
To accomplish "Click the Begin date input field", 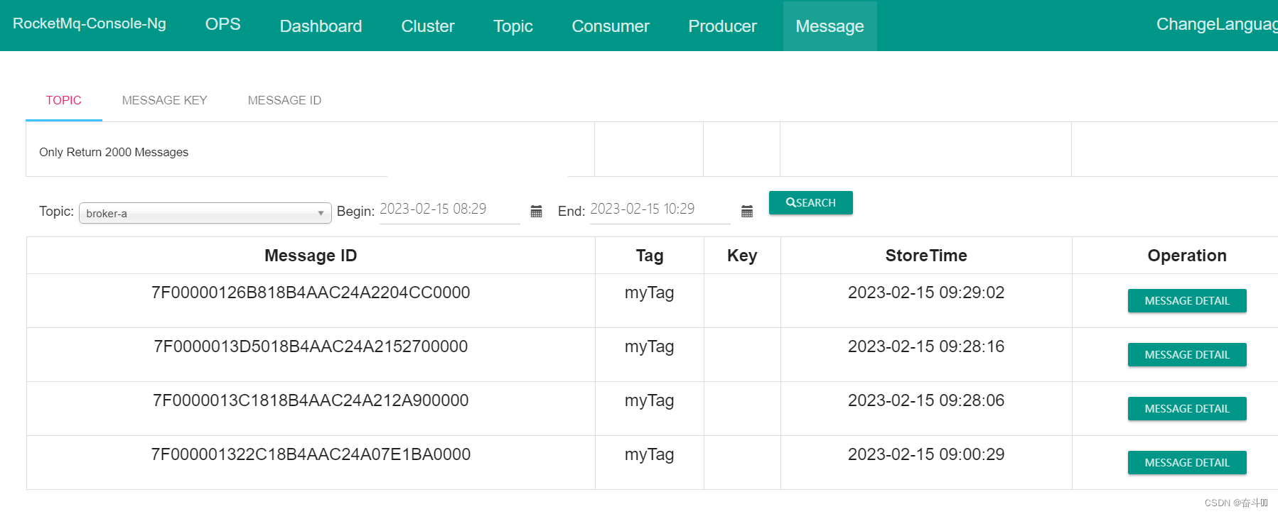I will click(450, 210).
